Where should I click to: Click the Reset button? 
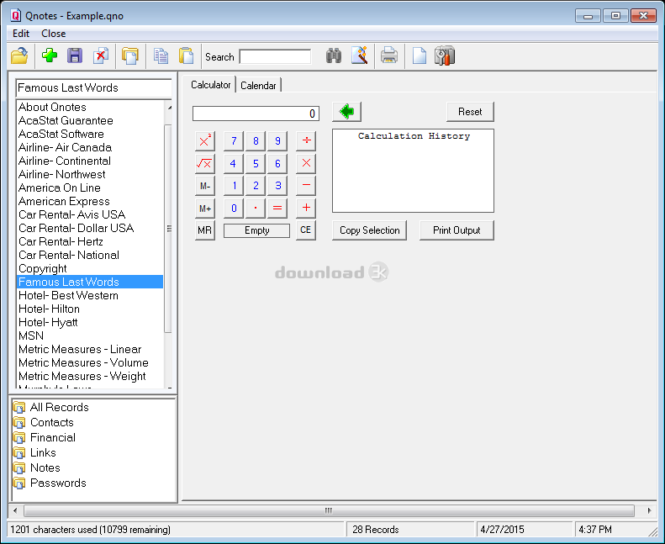(470, 112)
